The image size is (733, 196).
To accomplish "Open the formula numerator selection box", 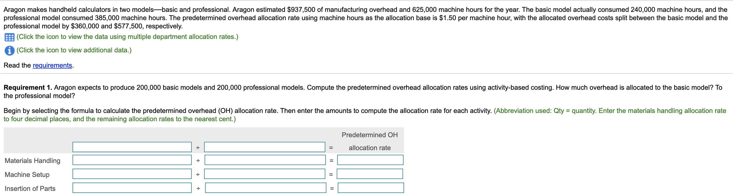I will [132, 147].
